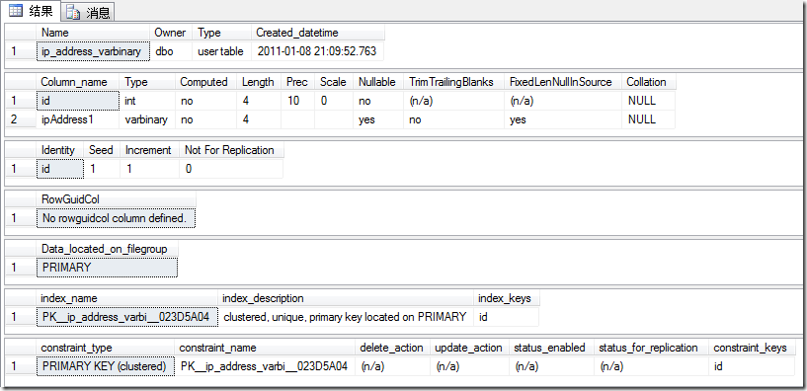Select the ipAddress1 column name cell
The image size is (807, 391).
pos(78,119)
